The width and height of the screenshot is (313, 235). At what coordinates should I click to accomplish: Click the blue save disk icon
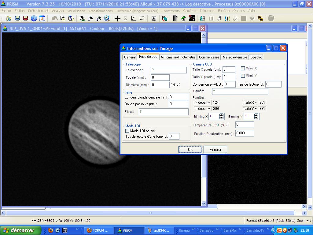pyautogui.click(x=17, y=19)
